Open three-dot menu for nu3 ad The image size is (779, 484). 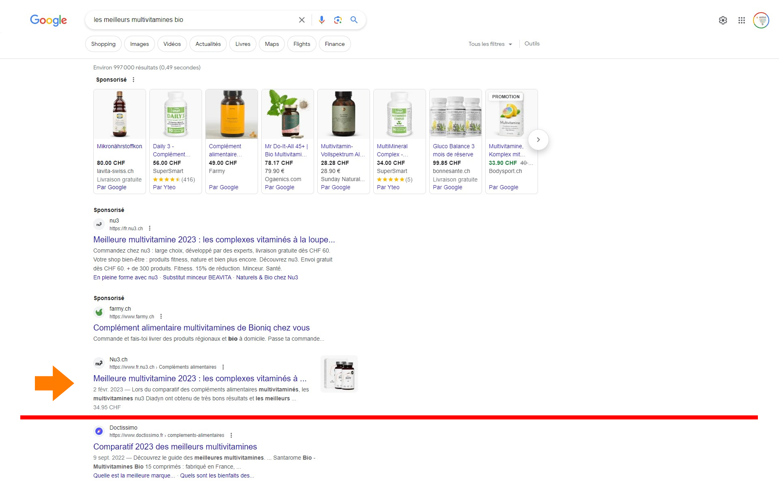pos(150,228)
